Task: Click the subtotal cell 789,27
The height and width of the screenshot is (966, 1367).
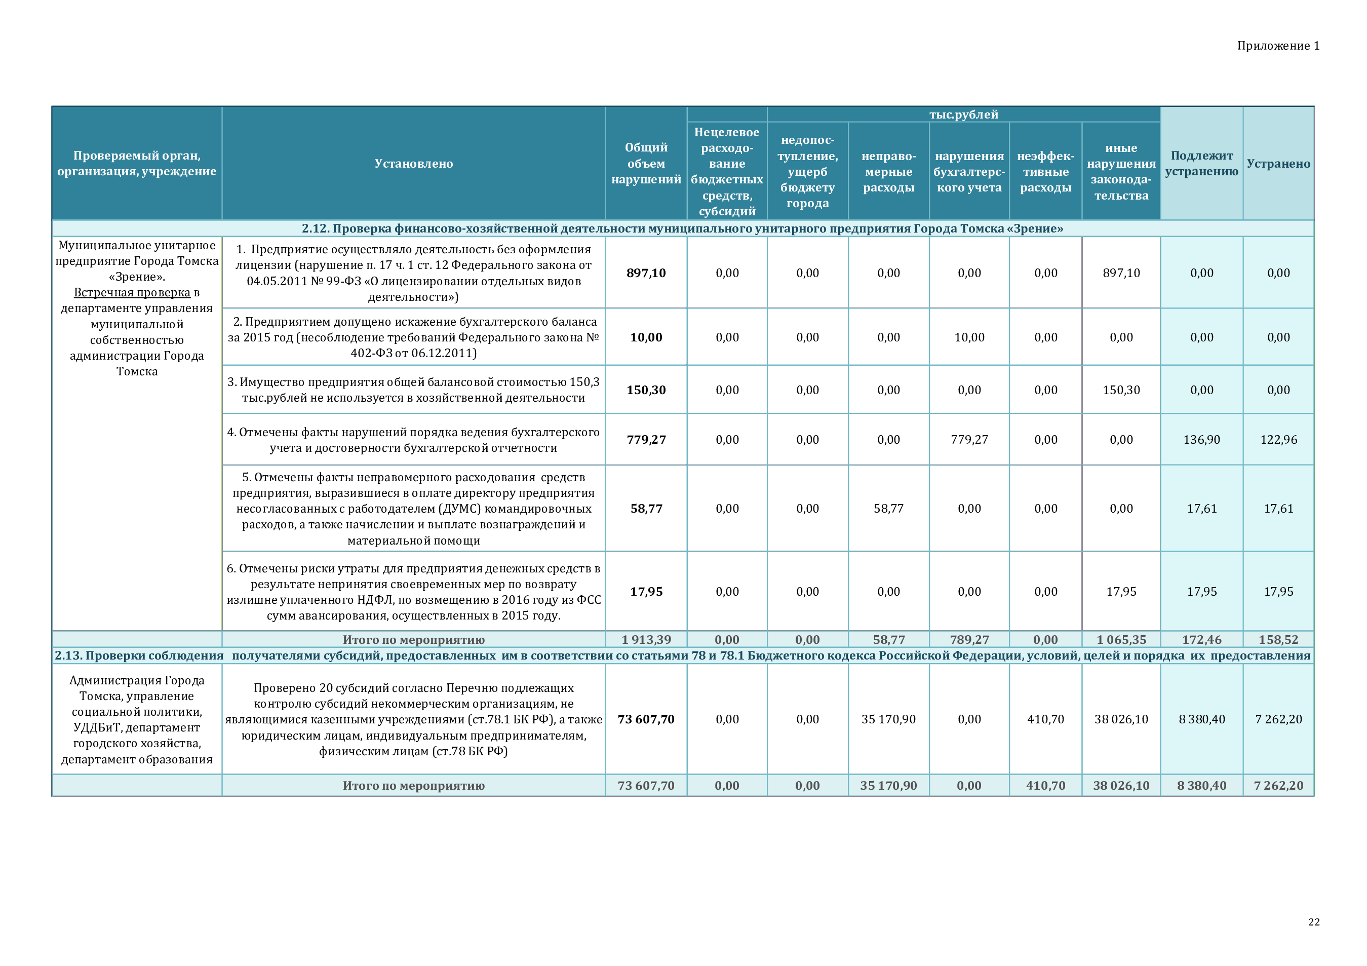Action: (x=969, y=640)
